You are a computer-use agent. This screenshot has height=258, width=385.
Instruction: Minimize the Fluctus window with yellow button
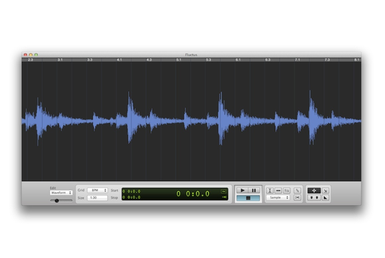pos(31,55)
